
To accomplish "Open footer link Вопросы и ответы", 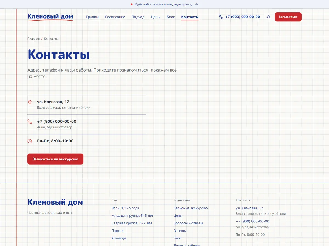I will click(x=188, y=223).
